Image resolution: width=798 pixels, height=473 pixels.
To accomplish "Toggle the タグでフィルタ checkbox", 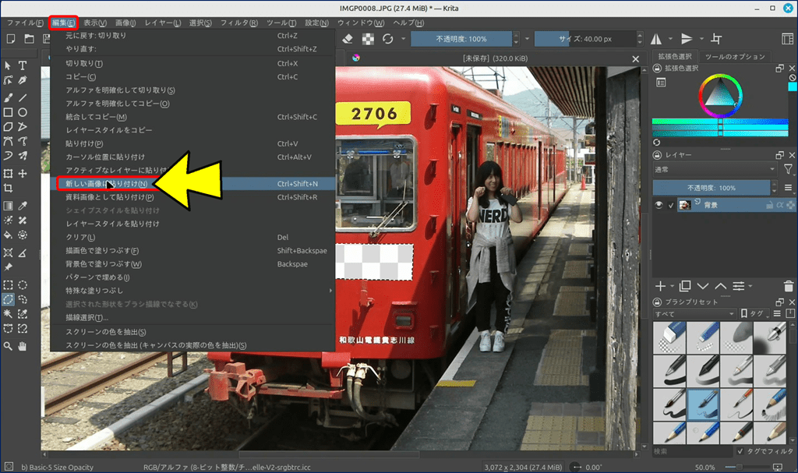I will coord(740,451).
